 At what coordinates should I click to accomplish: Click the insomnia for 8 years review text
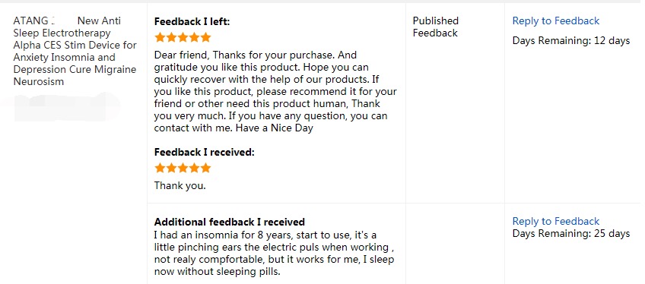point(274,254)
